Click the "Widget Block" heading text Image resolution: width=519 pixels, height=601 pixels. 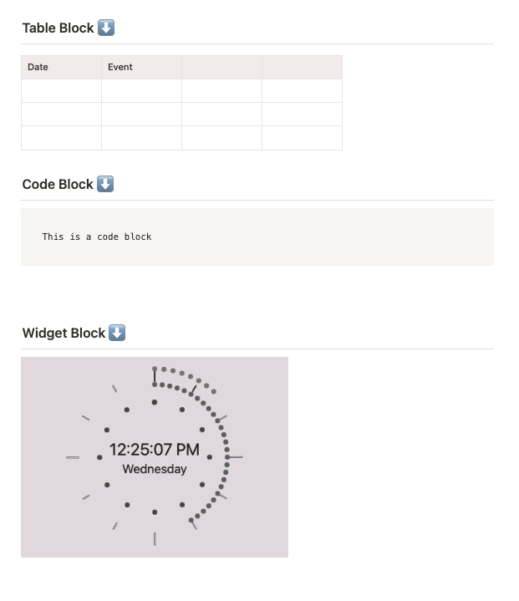(x=64, y=333)
